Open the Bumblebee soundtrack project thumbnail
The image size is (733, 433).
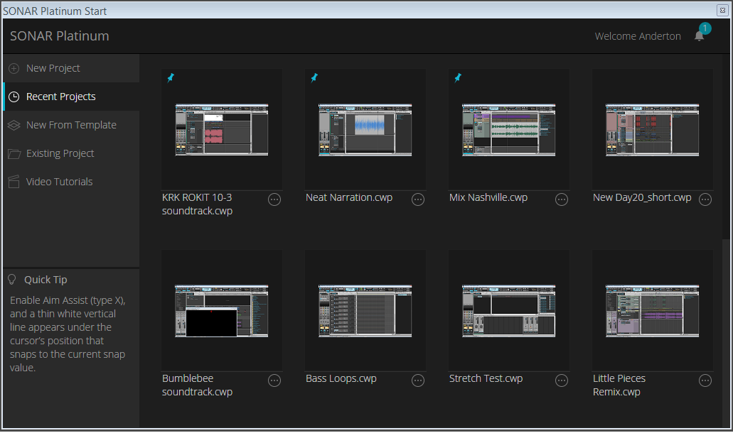pyautogui.click(x=222, y=311)
